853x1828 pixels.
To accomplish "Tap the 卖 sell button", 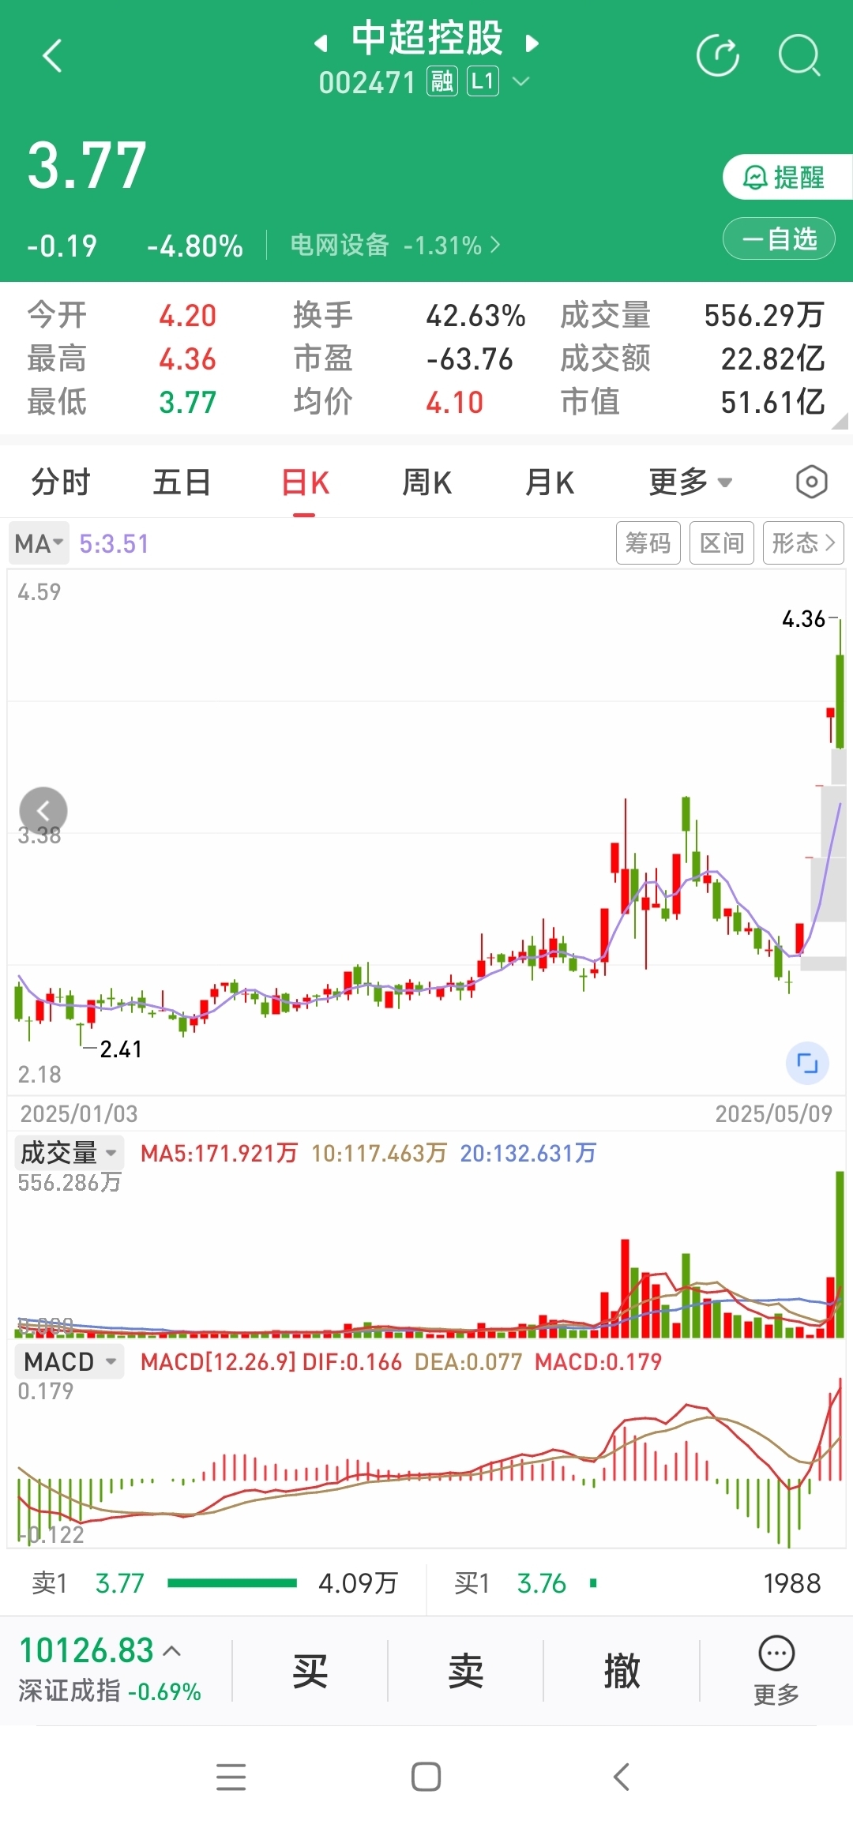I will [466, 1670].
